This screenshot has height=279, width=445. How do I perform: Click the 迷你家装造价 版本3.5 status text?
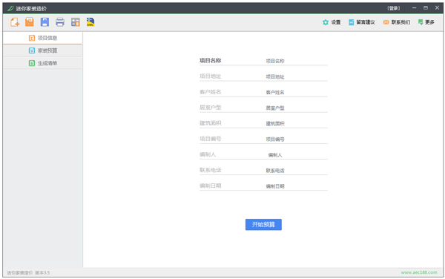[28, 273]
